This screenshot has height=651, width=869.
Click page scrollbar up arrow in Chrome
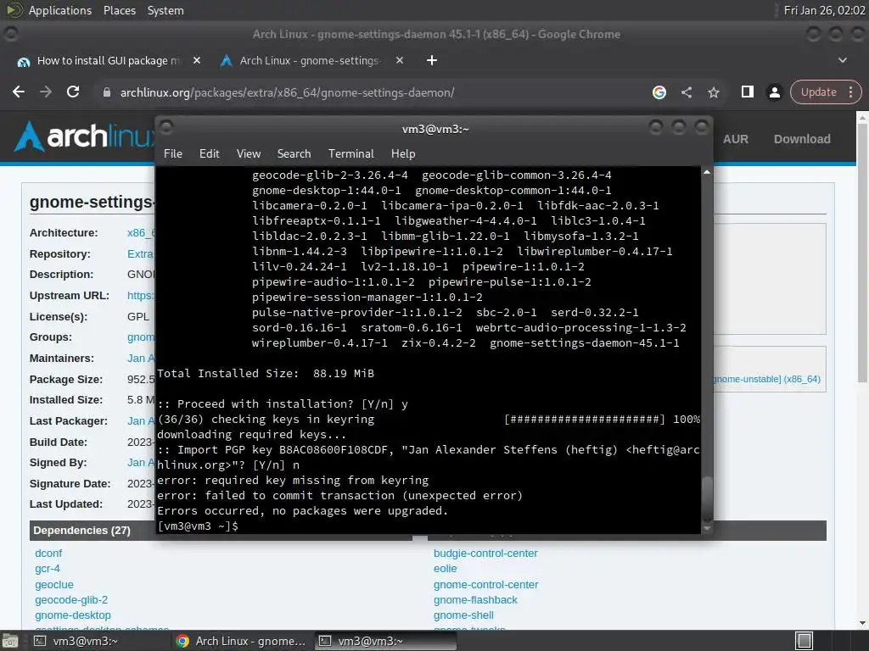[862, 117]
